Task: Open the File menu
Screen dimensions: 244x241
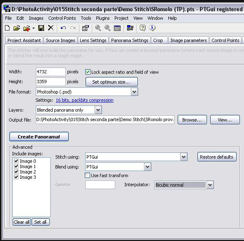Action: 8,18
